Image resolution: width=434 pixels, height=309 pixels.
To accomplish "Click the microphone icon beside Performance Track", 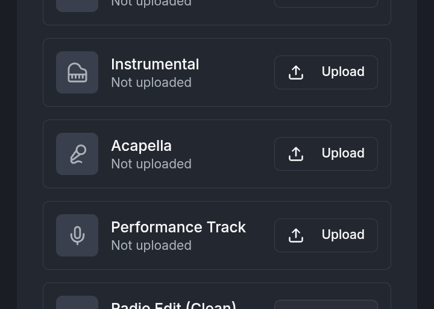I will click(77, 235).
